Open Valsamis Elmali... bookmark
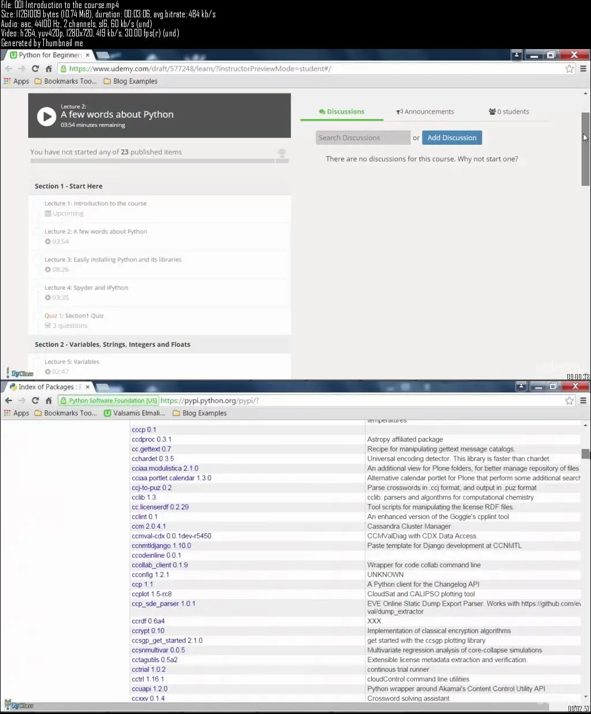 (x=134, y=413)
